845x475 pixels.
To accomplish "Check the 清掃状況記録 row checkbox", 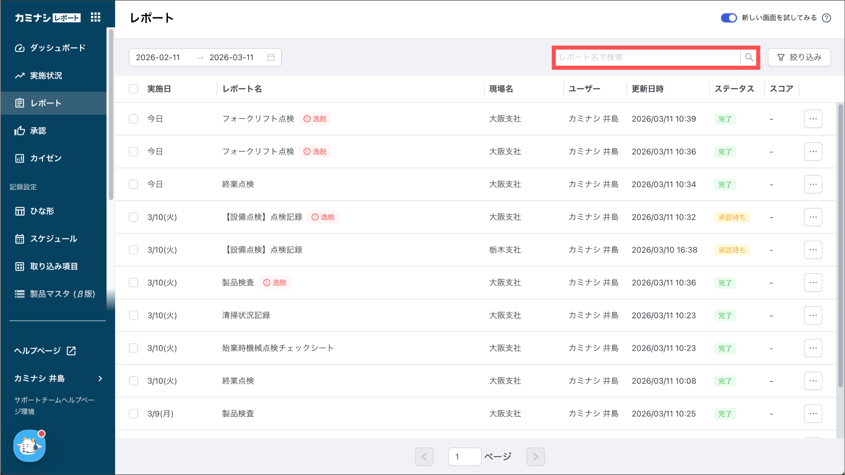I will pos(133,315).
